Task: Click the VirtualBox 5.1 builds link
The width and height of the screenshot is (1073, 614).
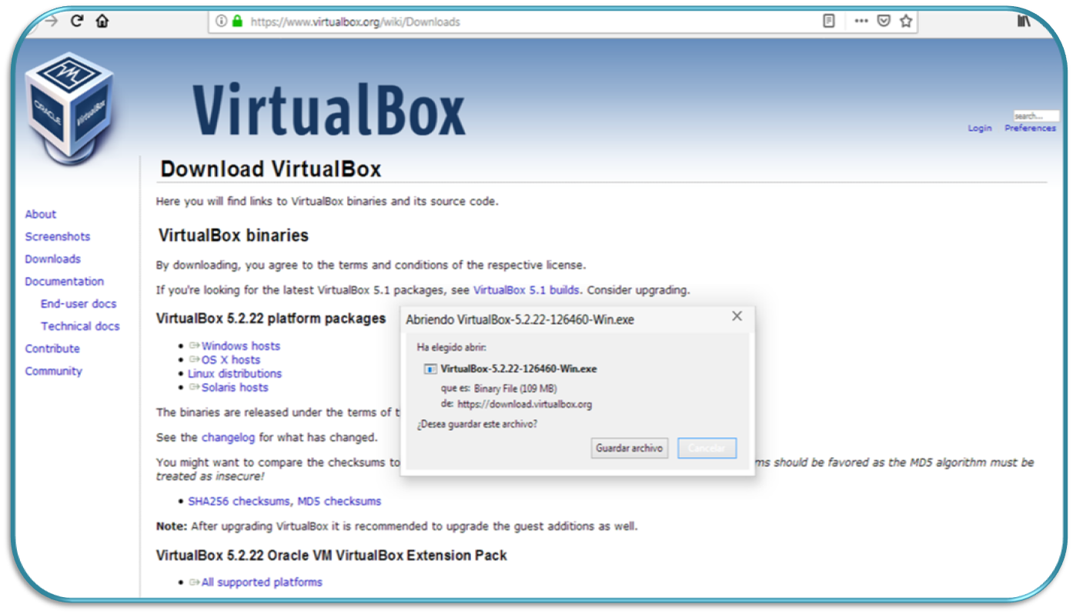Action: [528, 290]
